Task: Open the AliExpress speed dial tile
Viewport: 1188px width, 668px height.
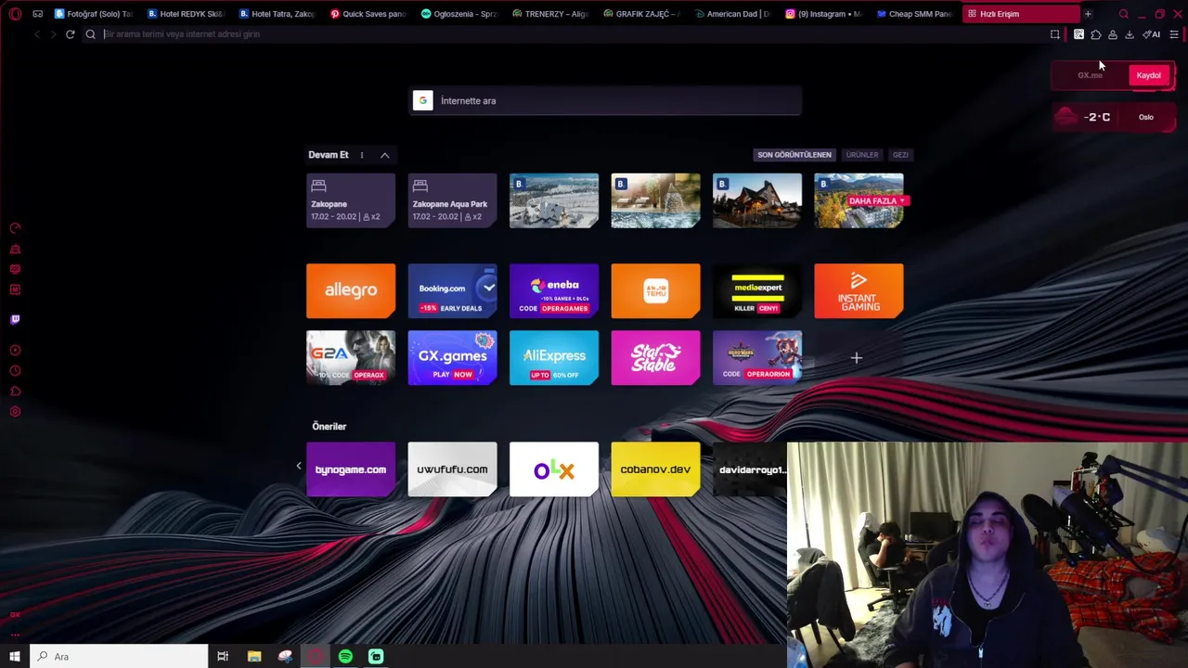Action: [554, 357]
